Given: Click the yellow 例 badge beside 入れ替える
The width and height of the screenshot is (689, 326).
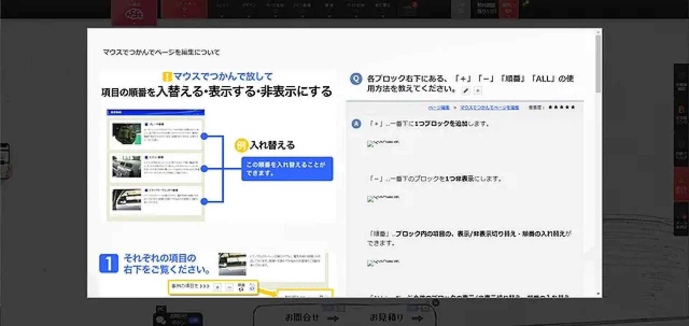Looking at the screenshot, I should [x=241, y=145].
